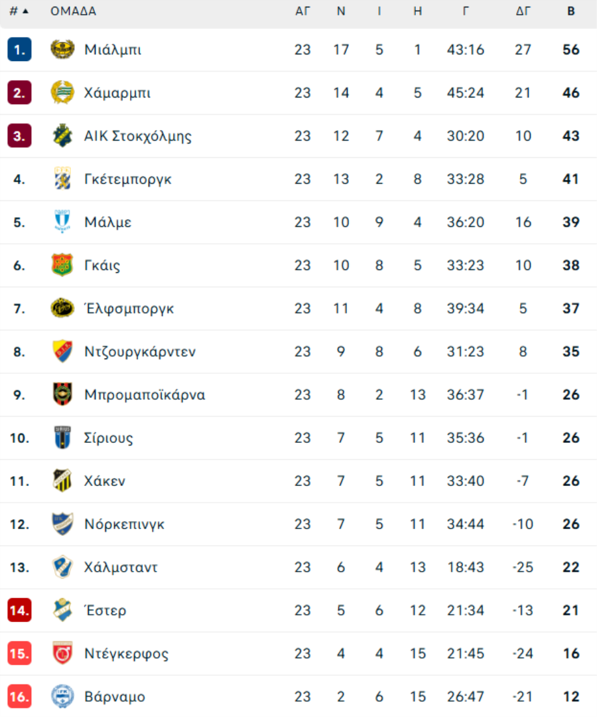Click the Γκάις club crest
This screenshot has height=717, width=597.
[62, 265]
